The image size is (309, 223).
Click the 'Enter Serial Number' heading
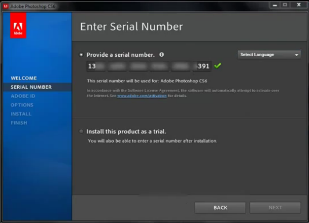tap(132, 27)
